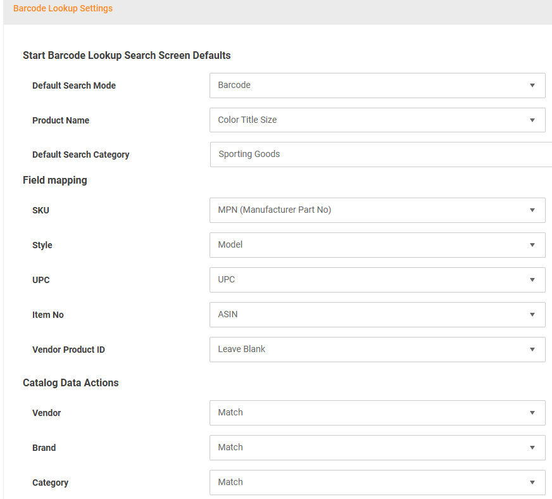
Task: Open the Product Name dropdown
Action: click(377, 120)
